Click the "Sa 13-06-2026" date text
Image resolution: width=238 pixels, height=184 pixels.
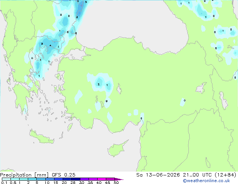(158, 175)
